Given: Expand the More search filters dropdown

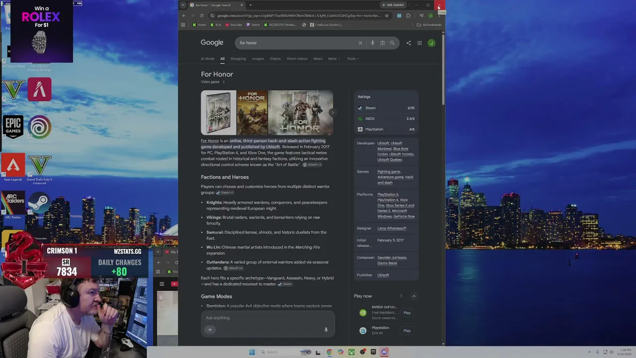Looking at the screenshot, I should click(x=334, y=59).
